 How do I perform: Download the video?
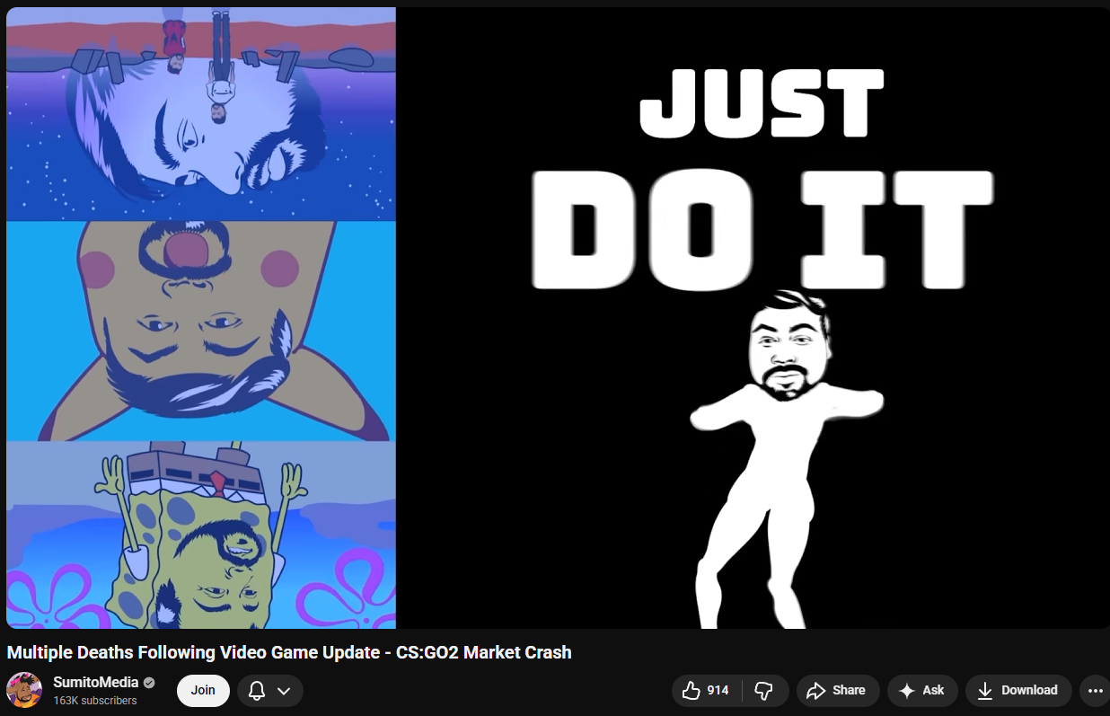(1018, 690)
